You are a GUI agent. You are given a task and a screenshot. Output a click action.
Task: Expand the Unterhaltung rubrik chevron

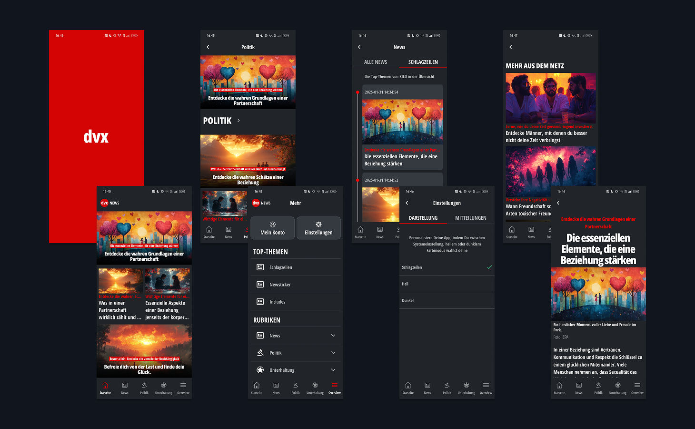pyautogui.click(x=333, y=370)
